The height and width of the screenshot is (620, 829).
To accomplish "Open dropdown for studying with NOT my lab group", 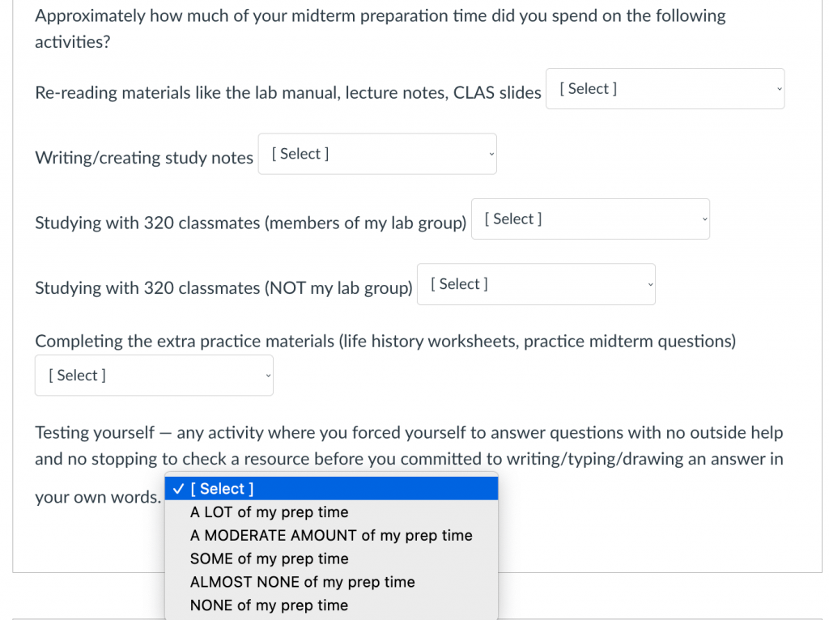I will [536, 284].
